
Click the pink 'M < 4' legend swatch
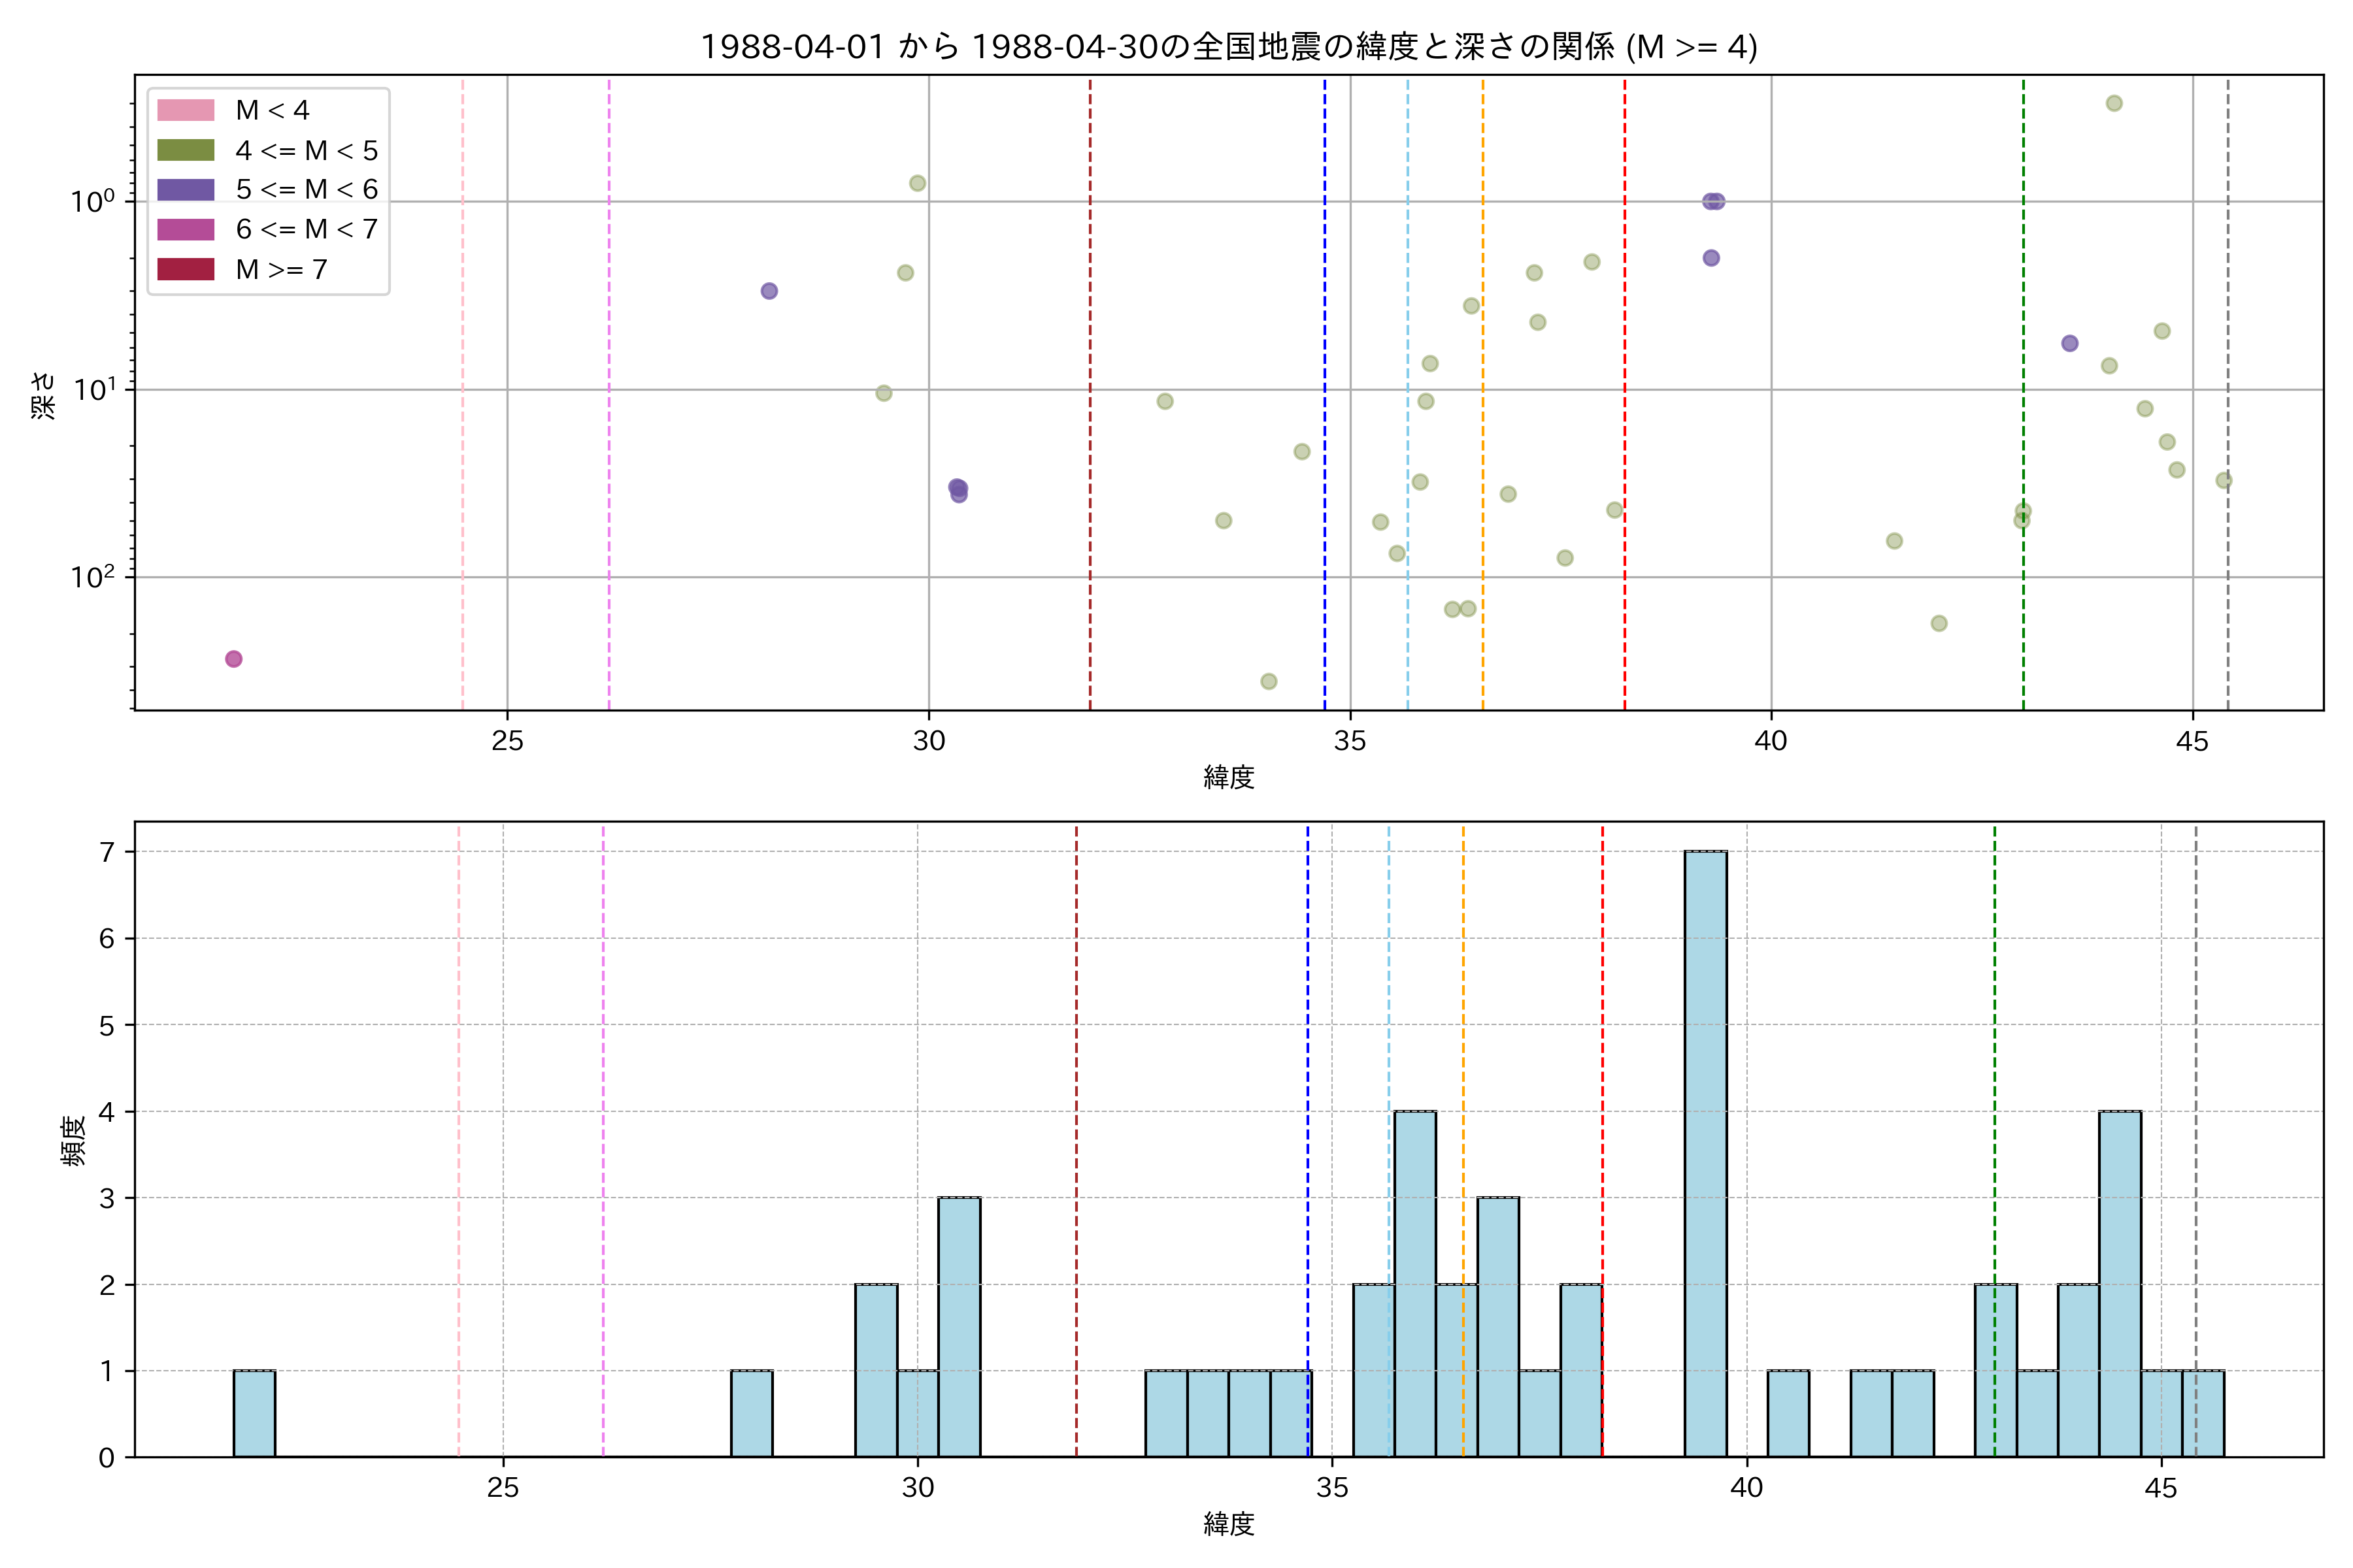pos(185,110)
